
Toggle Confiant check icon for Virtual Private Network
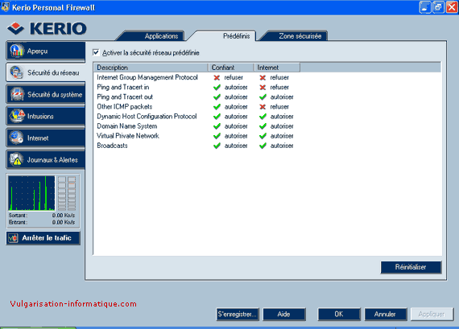pyautogui.click(x=217, y=136)
